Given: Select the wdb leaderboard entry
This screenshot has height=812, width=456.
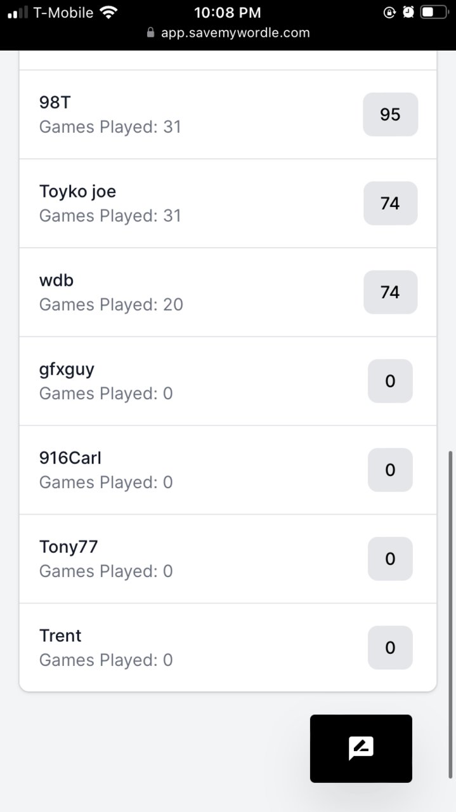Looking at the screenshot, I should [228, 292].
